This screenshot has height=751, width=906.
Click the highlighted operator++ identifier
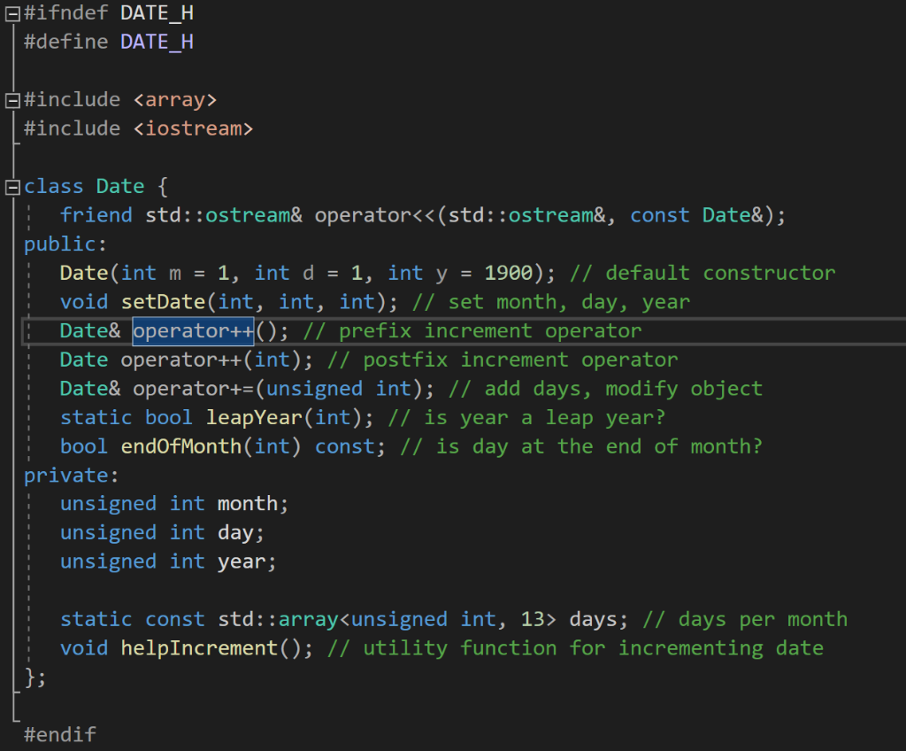pos(192,330)
